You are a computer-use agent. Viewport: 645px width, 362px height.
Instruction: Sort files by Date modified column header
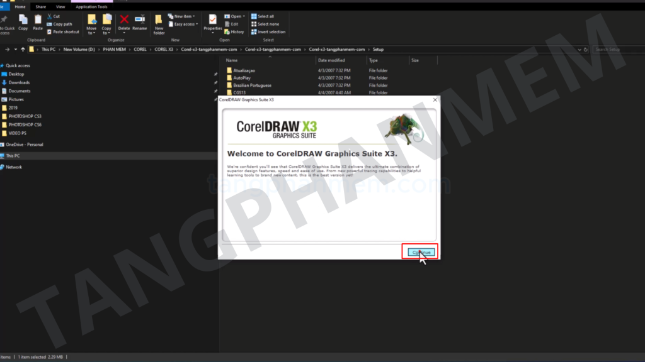333,60
